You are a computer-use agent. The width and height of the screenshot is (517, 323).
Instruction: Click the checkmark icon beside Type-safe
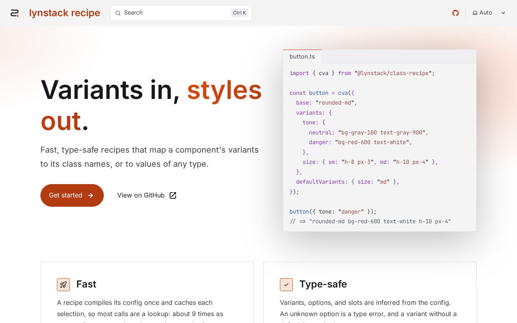point(286,285)
